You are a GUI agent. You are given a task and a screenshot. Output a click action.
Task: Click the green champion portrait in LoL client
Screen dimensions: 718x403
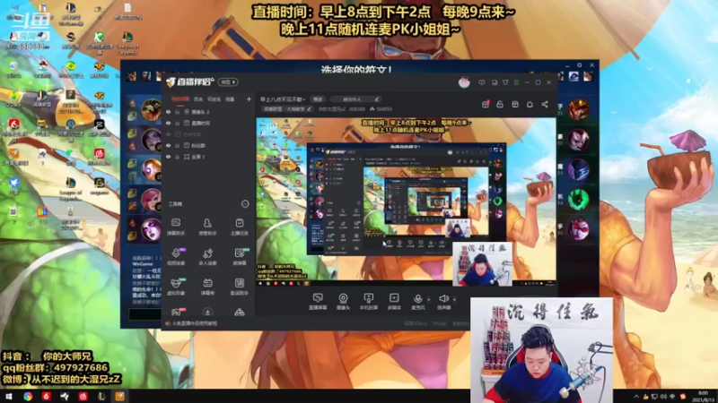(x=579, y=199)
